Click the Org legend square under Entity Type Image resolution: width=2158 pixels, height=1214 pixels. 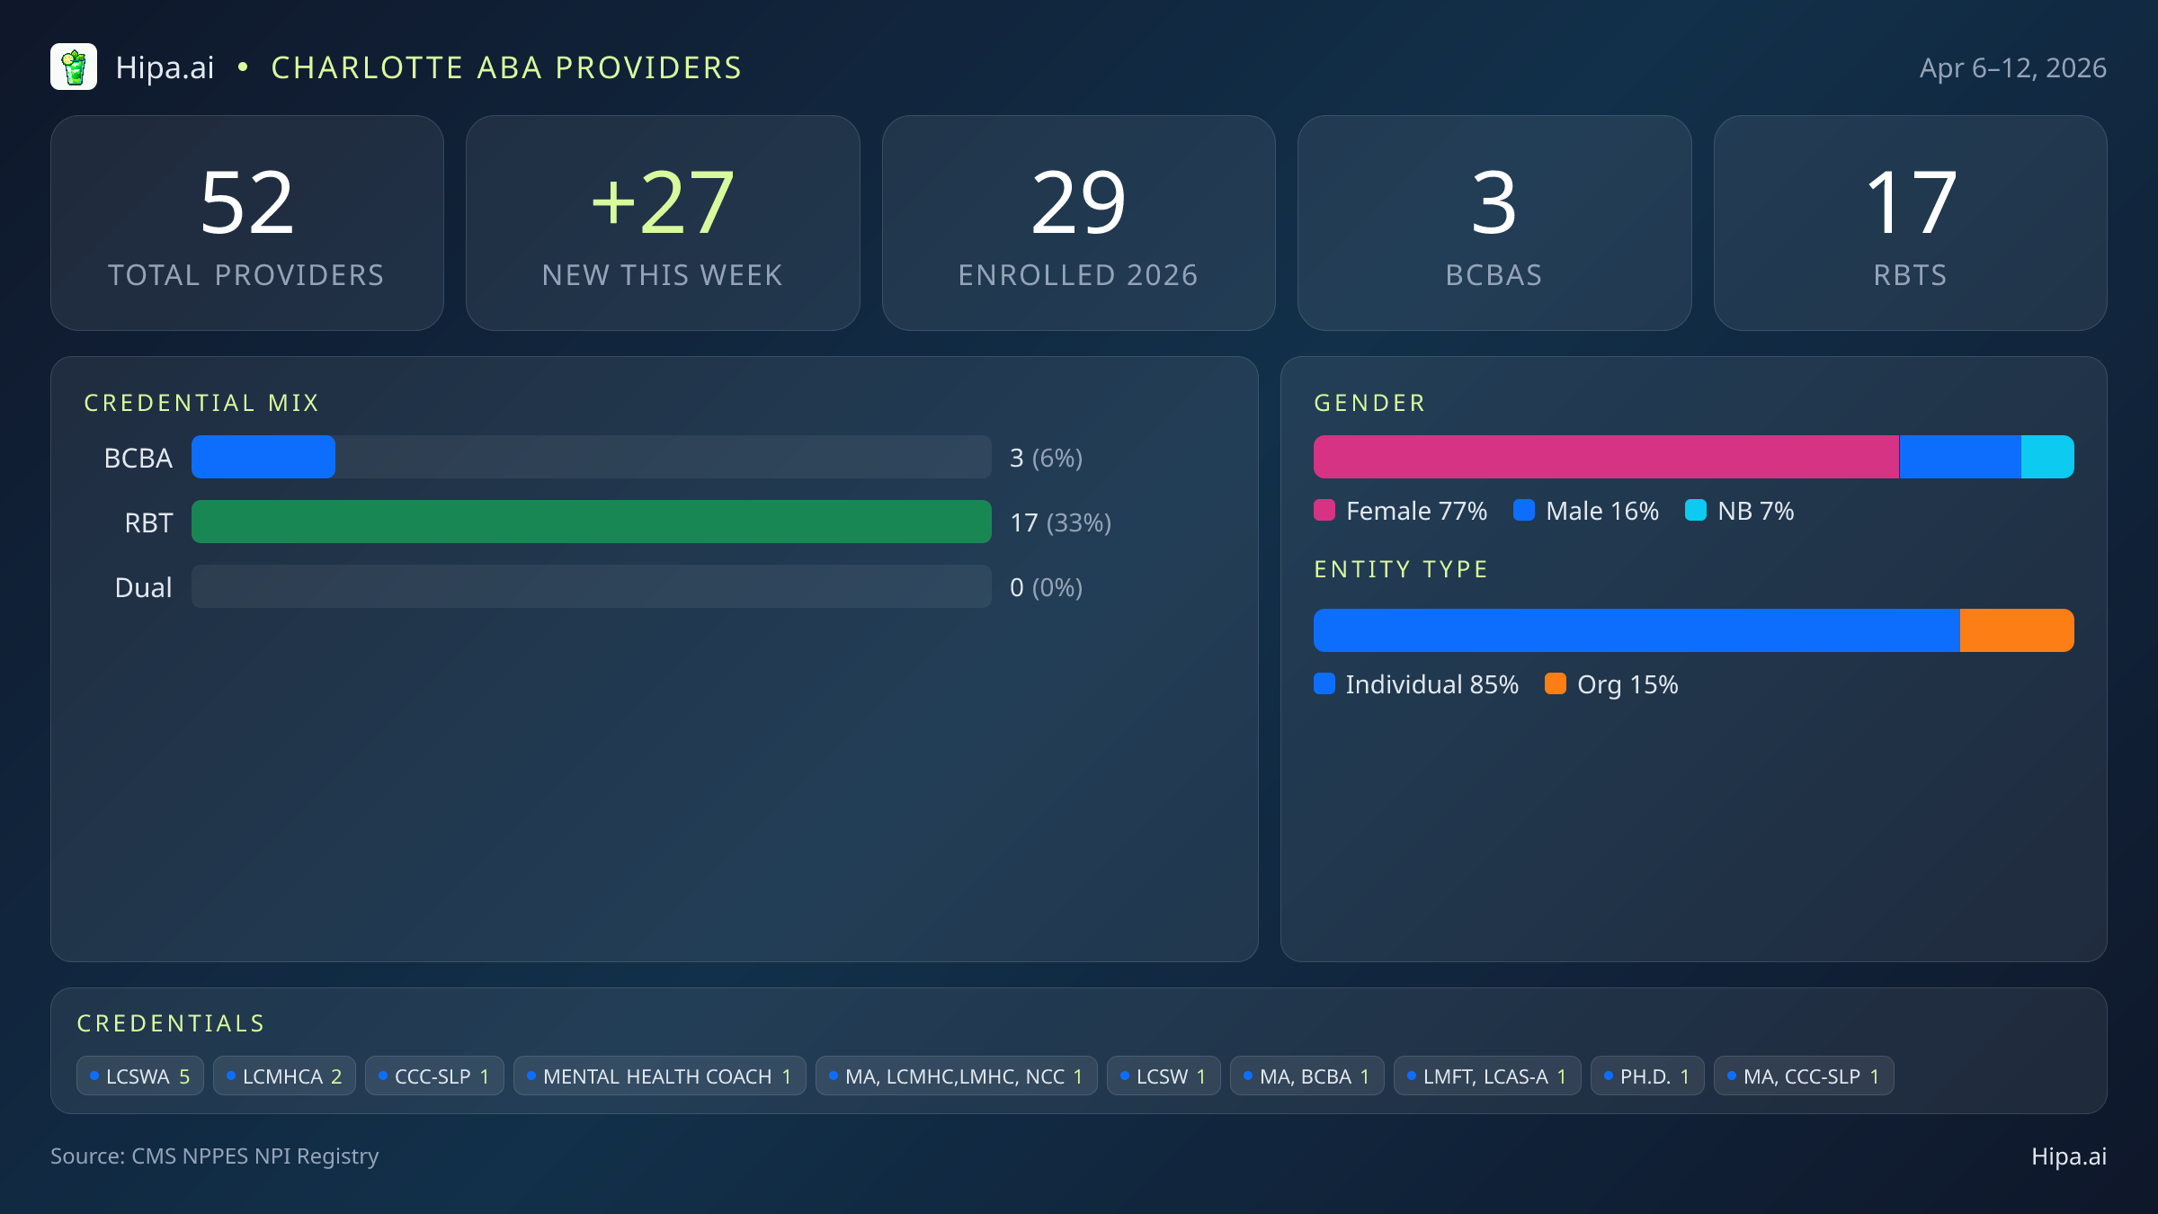[x=1556, y=684]
